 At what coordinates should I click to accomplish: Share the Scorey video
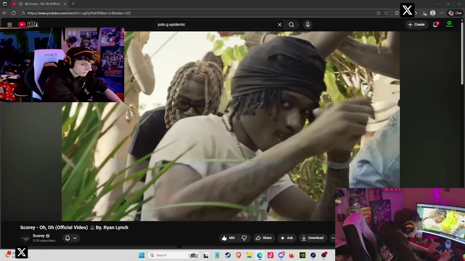pos(264,238)
